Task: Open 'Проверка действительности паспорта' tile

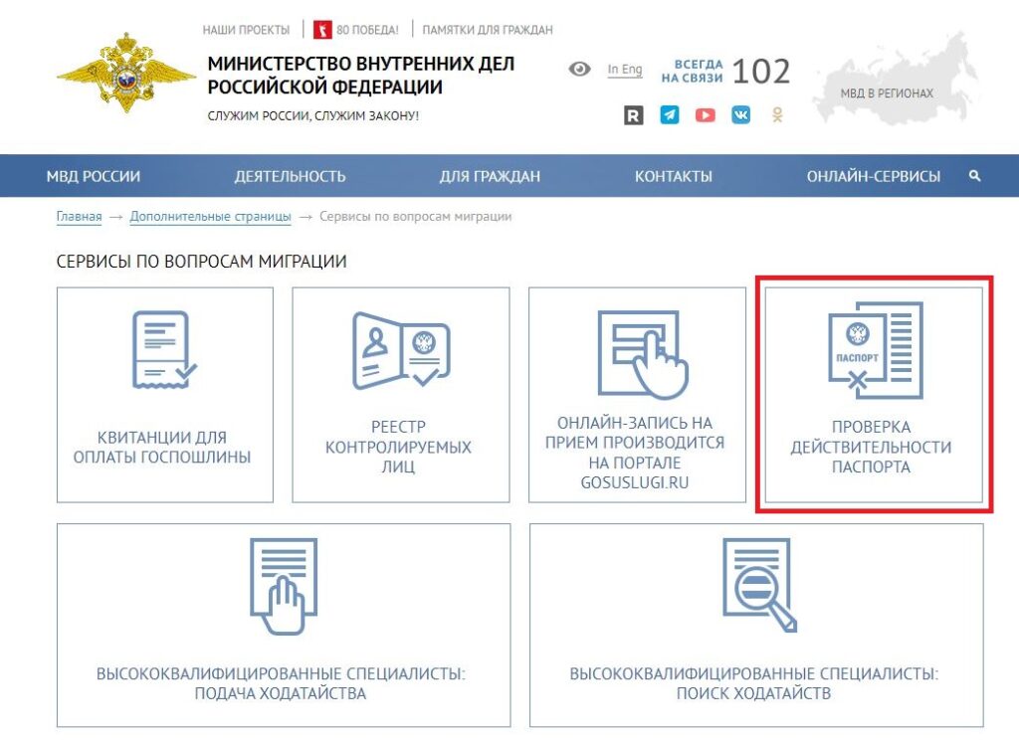Action: (872, 395)
